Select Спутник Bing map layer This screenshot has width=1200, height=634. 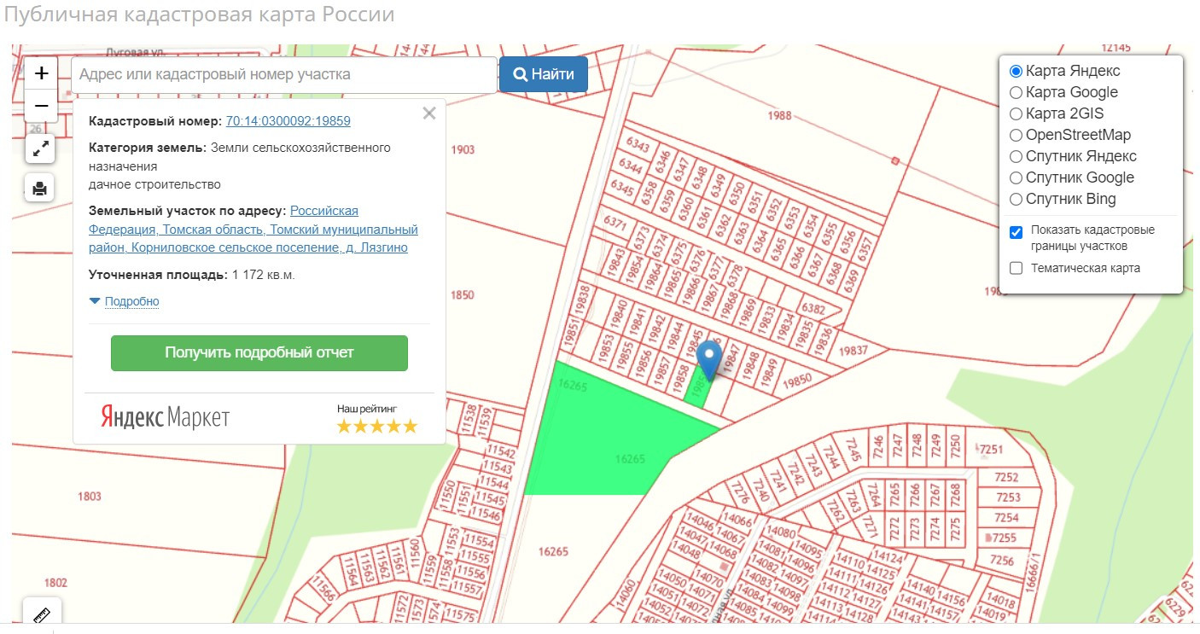click(1017, 199)
